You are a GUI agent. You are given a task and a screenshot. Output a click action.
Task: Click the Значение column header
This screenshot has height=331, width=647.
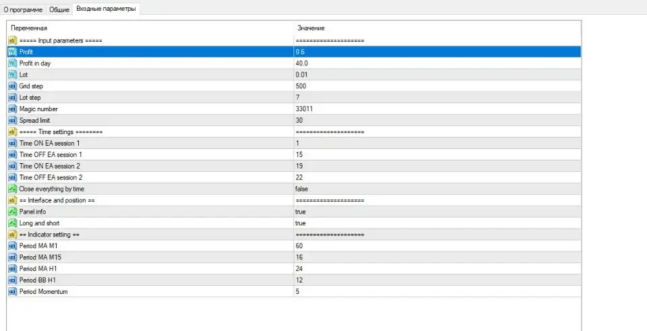pos(311,28)
